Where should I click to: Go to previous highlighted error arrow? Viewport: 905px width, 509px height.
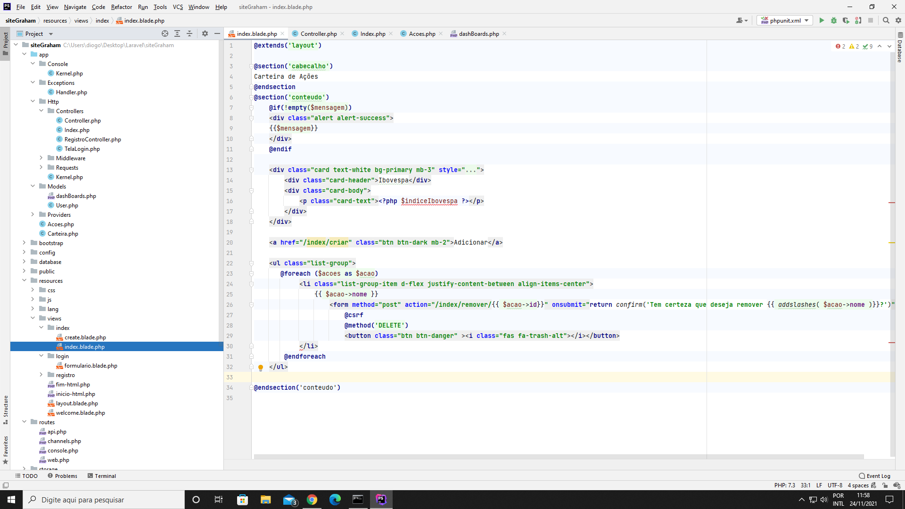[880, 46]
